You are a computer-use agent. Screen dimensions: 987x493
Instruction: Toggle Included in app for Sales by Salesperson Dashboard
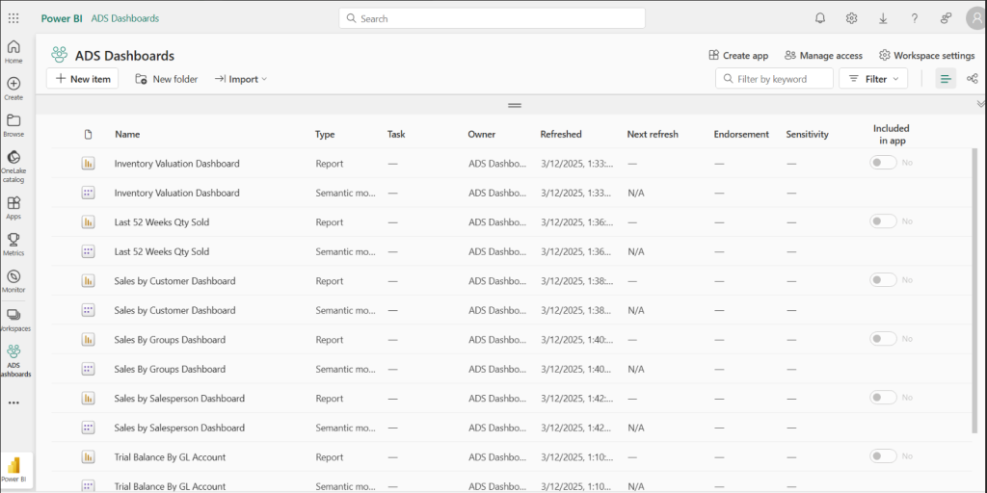pos(883,398)
